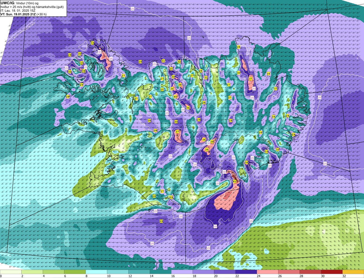Click the yellow gust label '41' on the map
Screen dimensions: 364x278
coord(235,181)
